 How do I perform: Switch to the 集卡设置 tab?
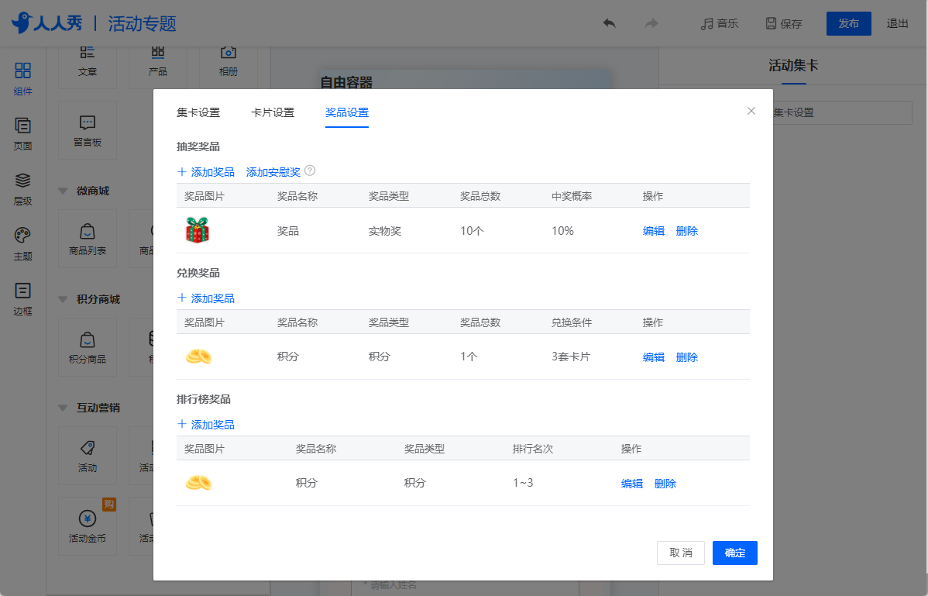tap(198, 112)
